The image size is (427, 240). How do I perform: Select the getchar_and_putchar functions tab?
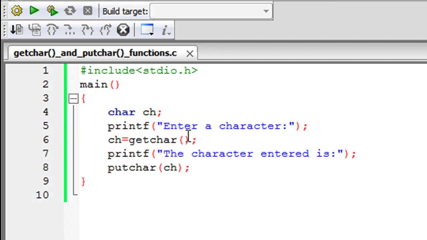pos(95,53)
